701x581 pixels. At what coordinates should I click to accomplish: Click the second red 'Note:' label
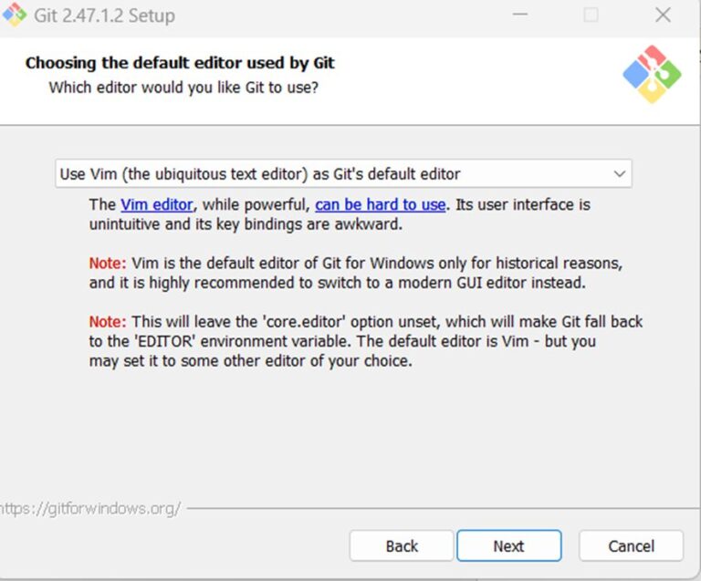(107, 322)
